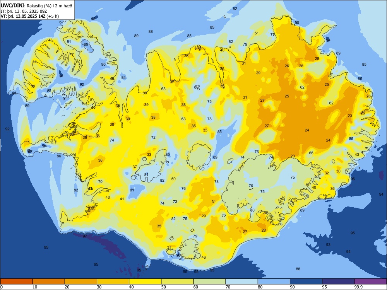The height and width of the screenshot is (290, 387).
Task: Click the medium blue 80–90 legend swatch
Action: [274, 281]
